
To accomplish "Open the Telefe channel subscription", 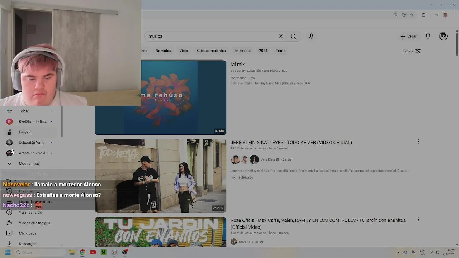I will click(30, 111).
